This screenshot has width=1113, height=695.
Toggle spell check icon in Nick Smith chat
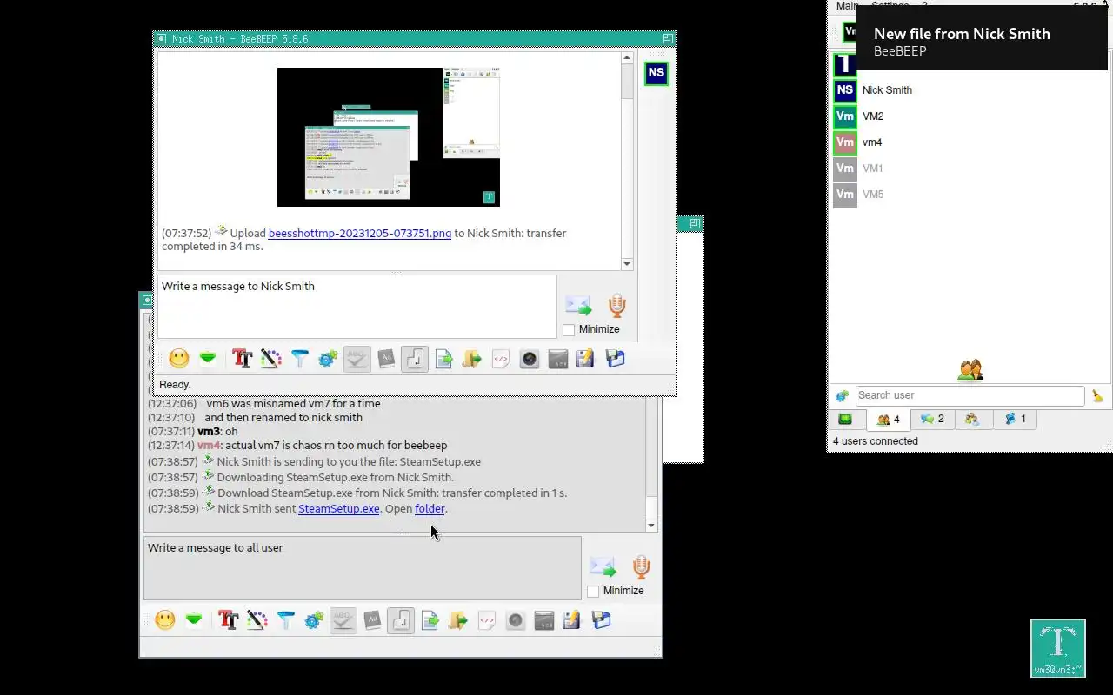[x=357, y=359]
